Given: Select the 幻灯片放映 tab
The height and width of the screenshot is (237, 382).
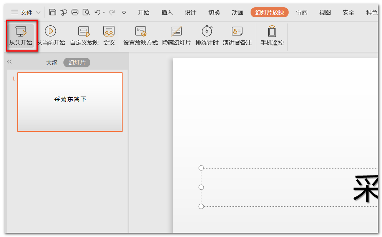Looking at the screenshot, I should (x=269, y=12).
